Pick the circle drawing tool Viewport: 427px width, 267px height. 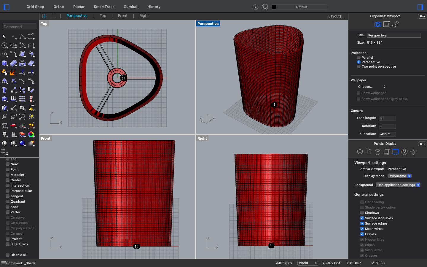(4, 45)
